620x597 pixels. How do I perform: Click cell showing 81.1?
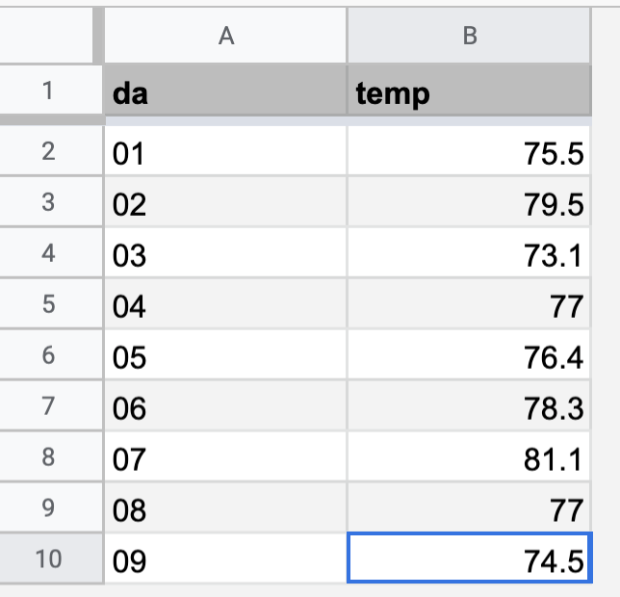(469, 459)
